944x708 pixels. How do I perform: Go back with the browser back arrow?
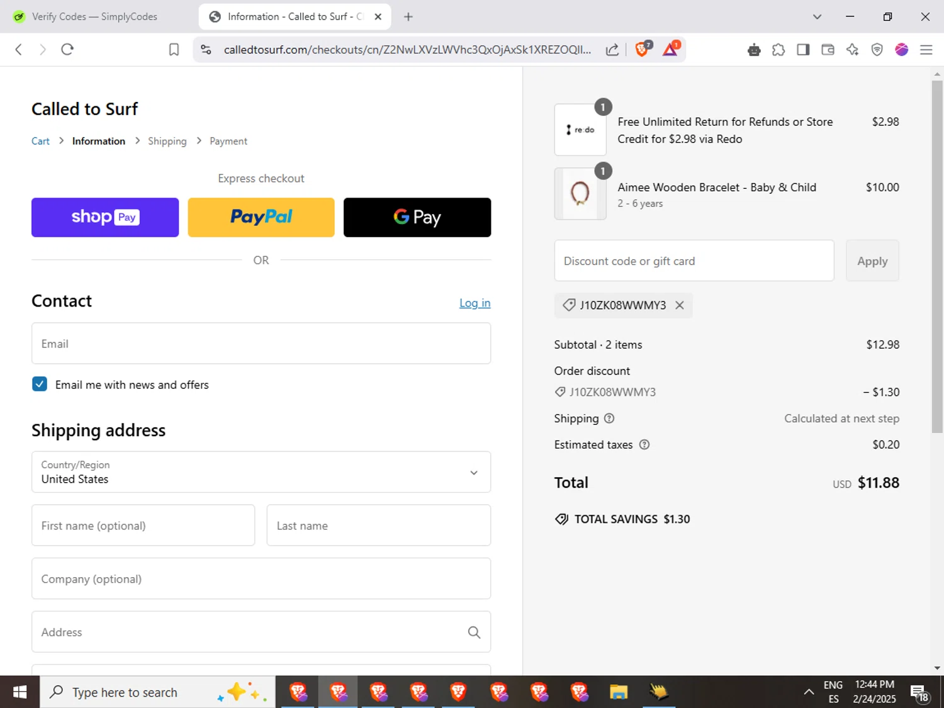click(19, 50)
